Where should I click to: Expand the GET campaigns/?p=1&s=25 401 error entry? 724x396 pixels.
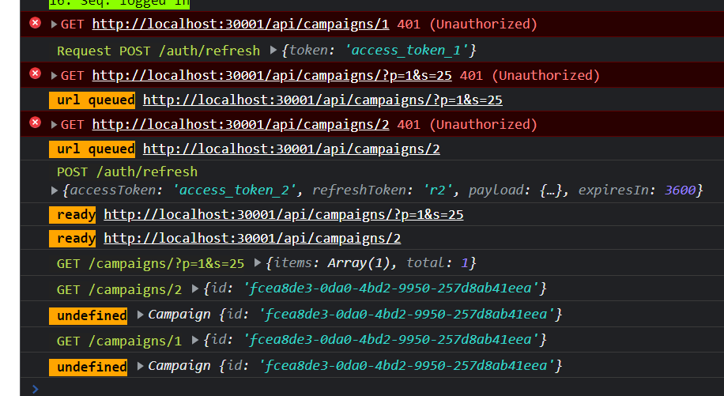(x=54, y=76)
